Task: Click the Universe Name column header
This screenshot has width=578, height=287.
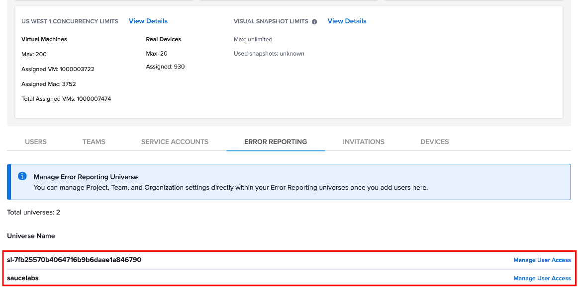Action: tap(31, 236)
